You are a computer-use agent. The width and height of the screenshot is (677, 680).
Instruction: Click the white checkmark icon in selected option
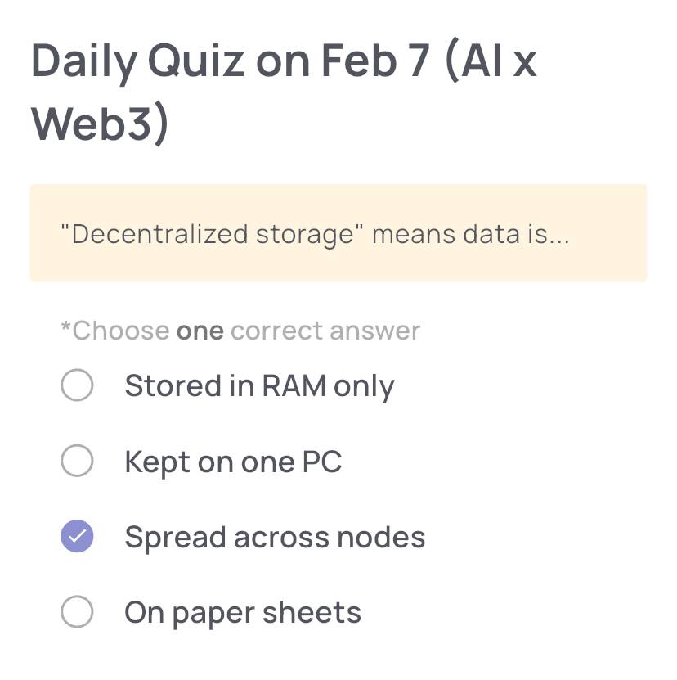77,537
